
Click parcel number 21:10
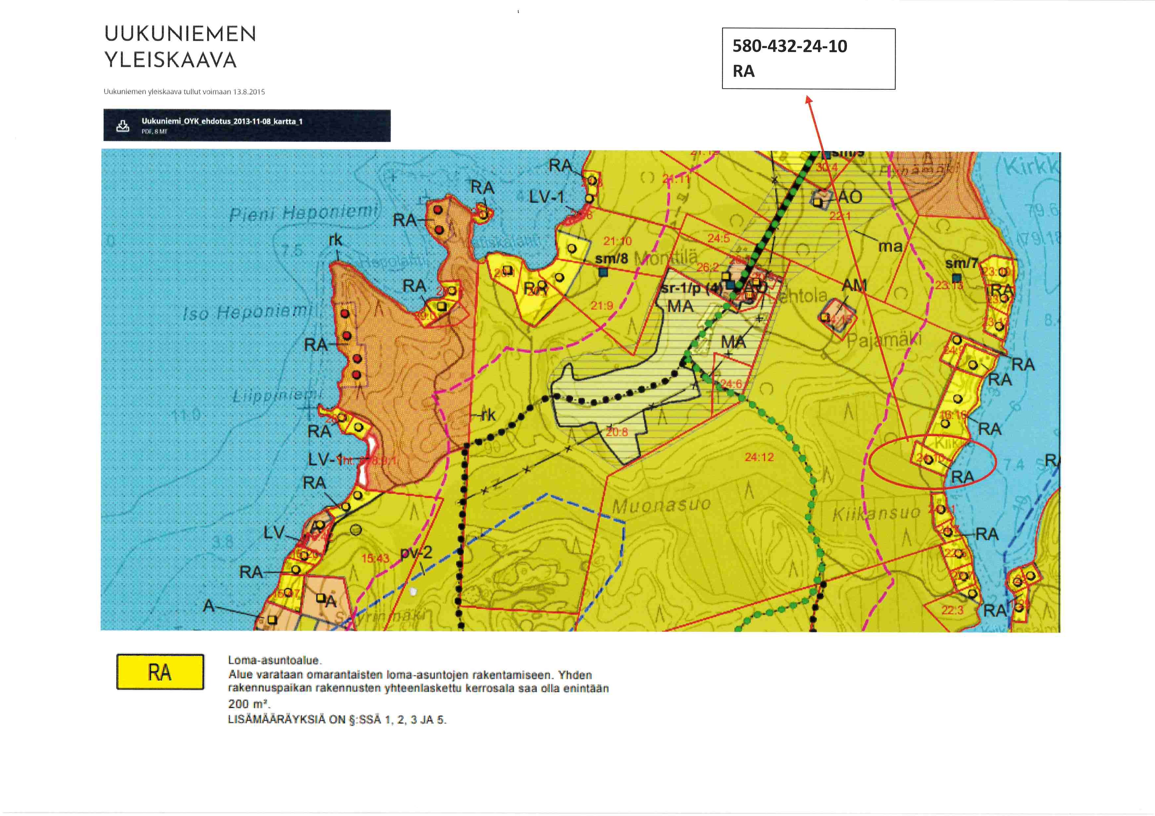point(617,241)
